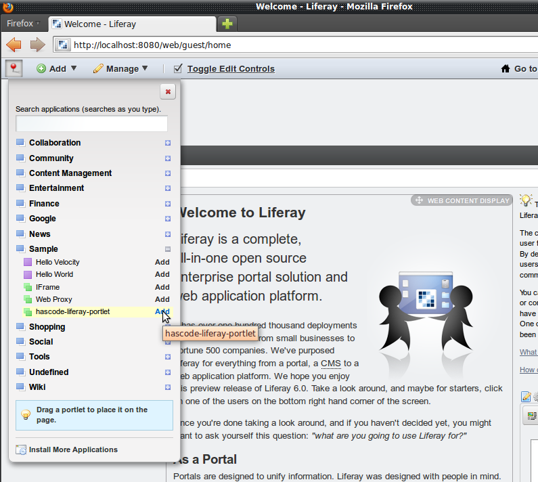Click the Community category folder icon
The image size is (538, 482).
click(x=20, y=158)
